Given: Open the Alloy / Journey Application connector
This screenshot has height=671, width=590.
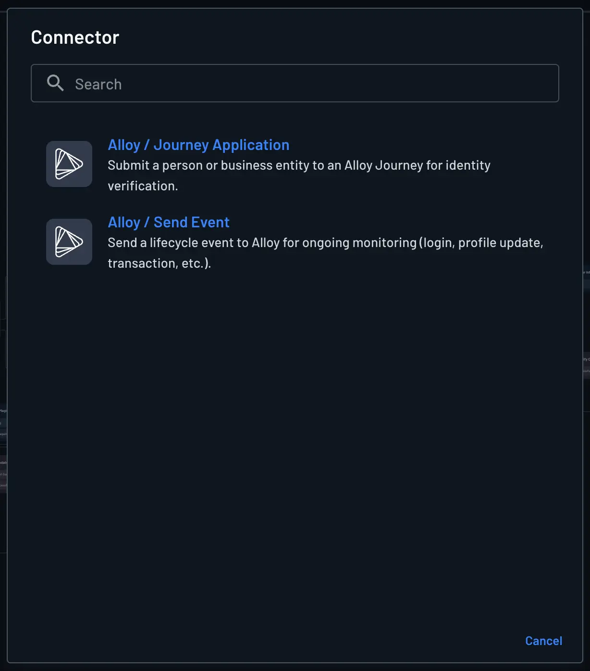Looking at the screenshot, I should pyautogui.click(x=198, y=145).
